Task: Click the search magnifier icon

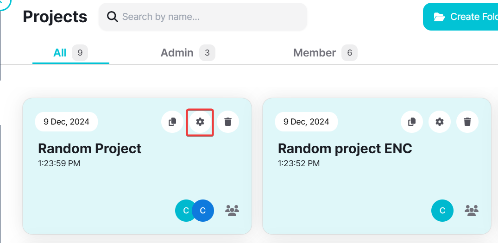Action: [113, 17]
